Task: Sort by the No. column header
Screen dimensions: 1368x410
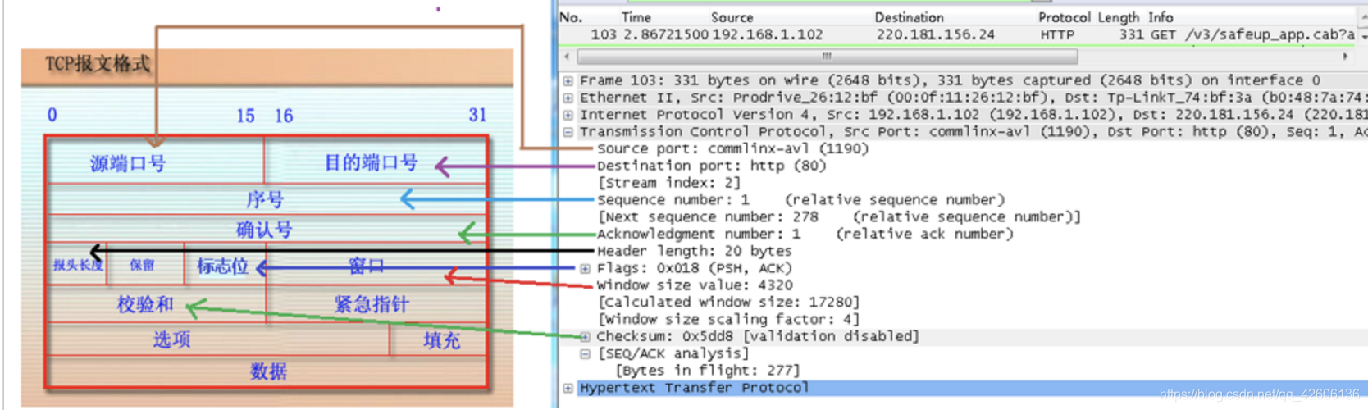Action: (x=571, y=17)
